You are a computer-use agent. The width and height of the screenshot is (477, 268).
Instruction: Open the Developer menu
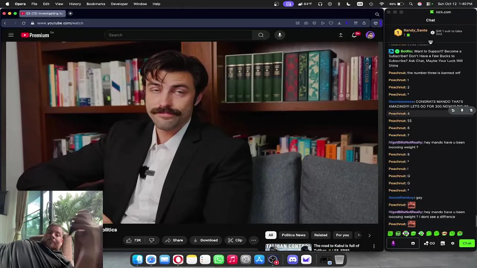pyautogui.click(x=119, y=4)
